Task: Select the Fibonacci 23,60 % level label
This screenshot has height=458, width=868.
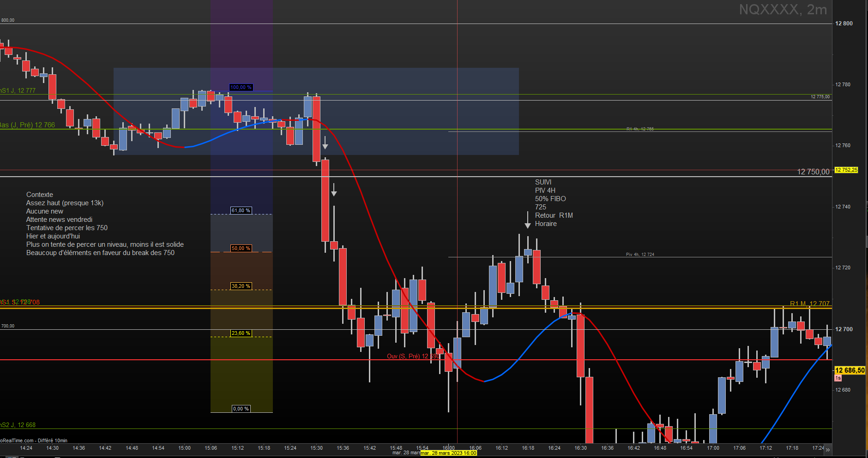Action: (241, 333)
